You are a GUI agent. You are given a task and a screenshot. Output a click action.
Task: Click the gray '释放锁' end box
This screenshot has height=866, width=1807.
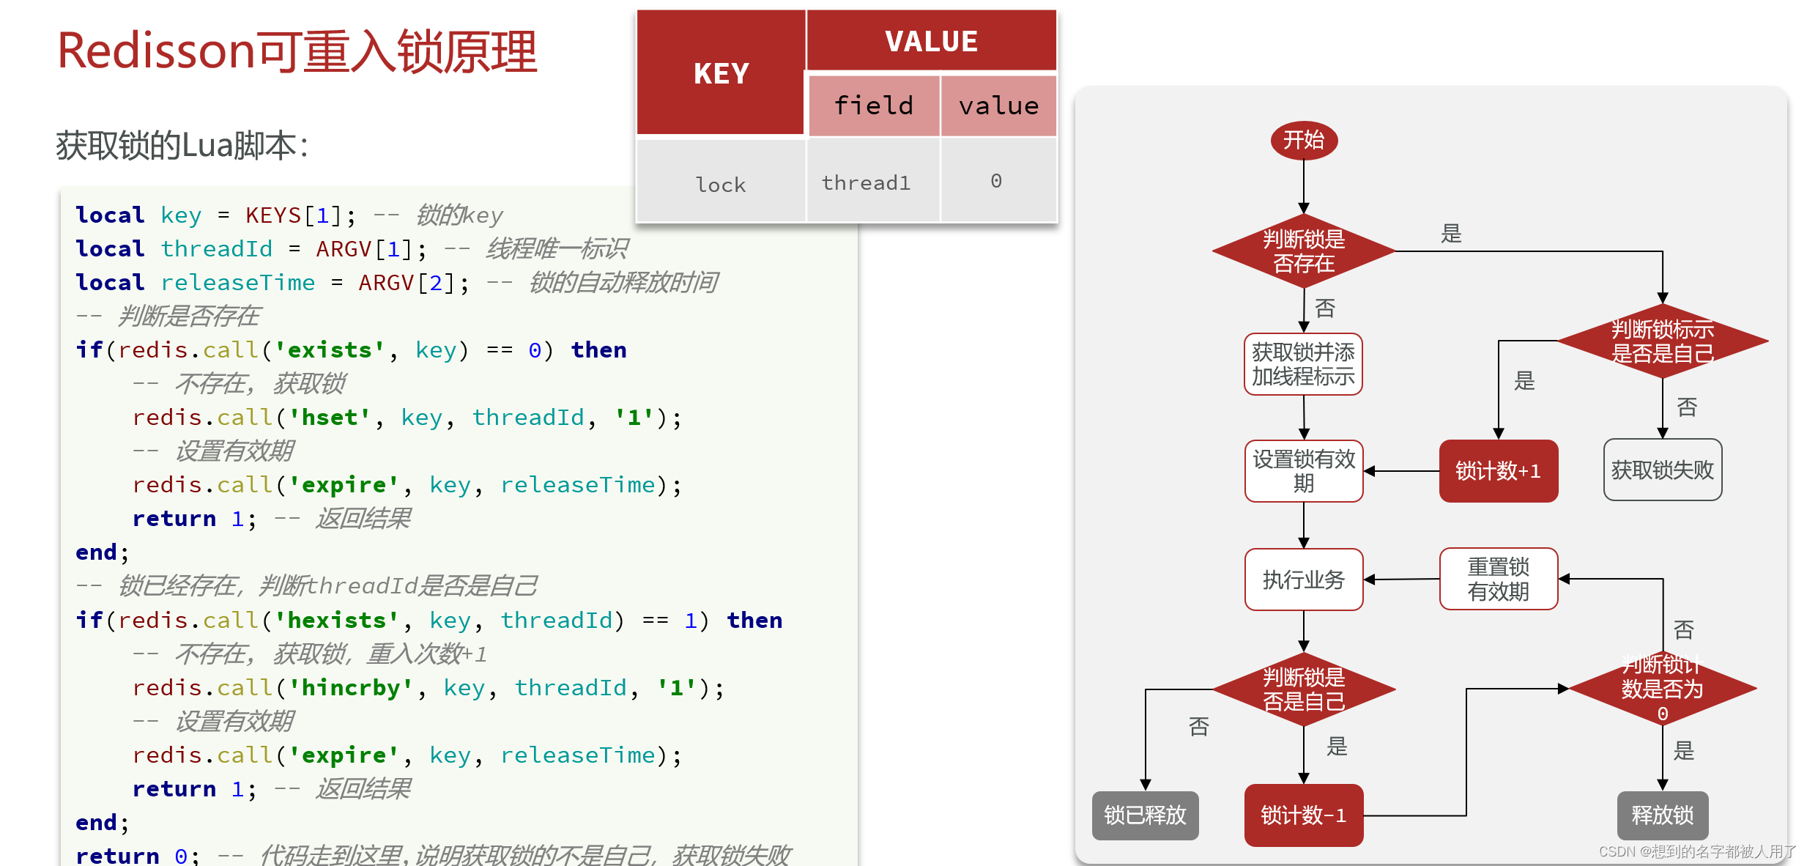coord(1663,815)
